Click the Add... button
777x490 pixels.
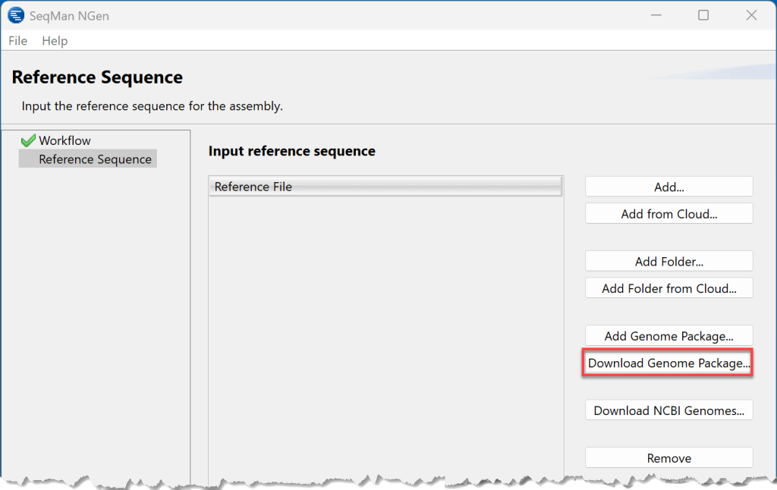pyautogui.click(x=669, y=187)
